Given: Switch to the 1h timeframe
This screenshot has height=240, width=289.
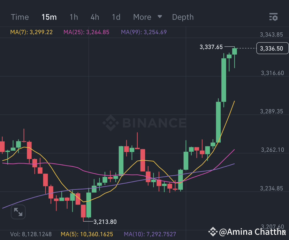Looking at the screenshot, I should click(74, 17).
